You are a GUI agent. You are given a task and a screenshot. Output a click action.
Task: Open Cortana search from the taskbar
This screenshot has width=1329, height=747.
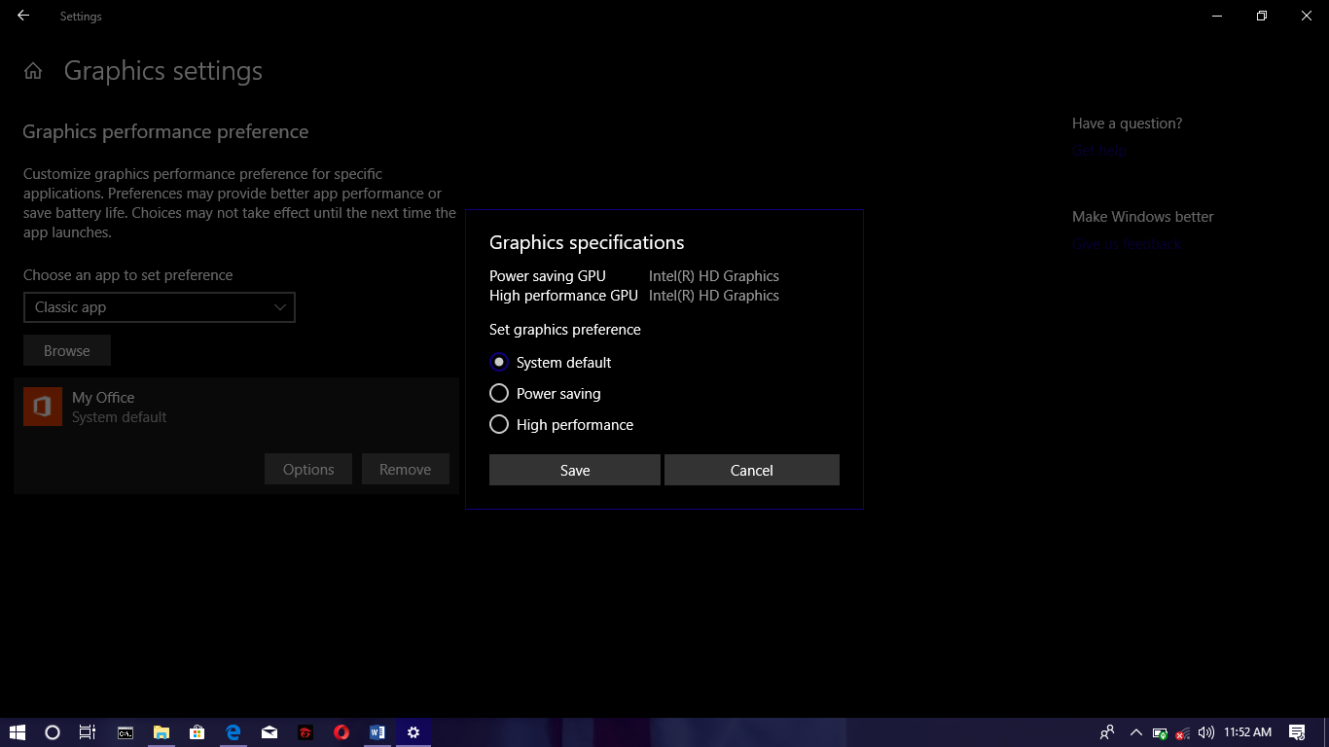click(x=52, y=732)
